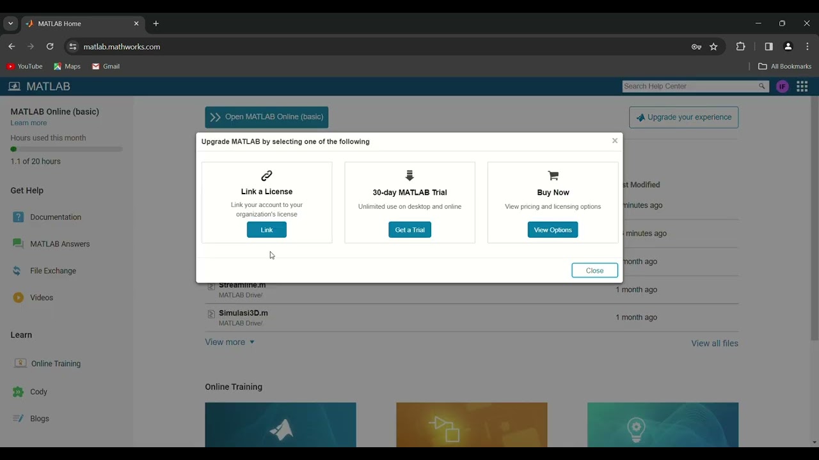Open Cody in the sidebar
Image resolution: width=819 pixels, height=460 pixels.
pyautogui.click(x=38, y=392)
